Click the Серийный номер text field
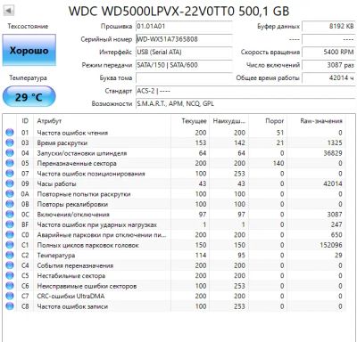Viewport: 357px width, 342px height. point(184,39)
